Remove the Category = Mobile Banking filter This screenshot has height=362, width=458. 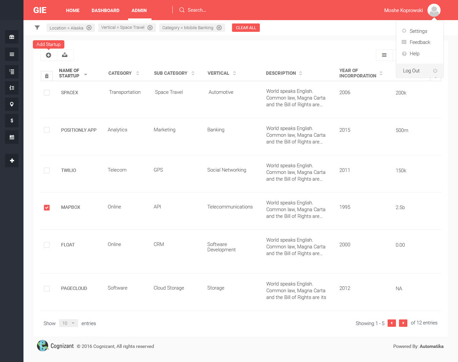pos(219,28)
